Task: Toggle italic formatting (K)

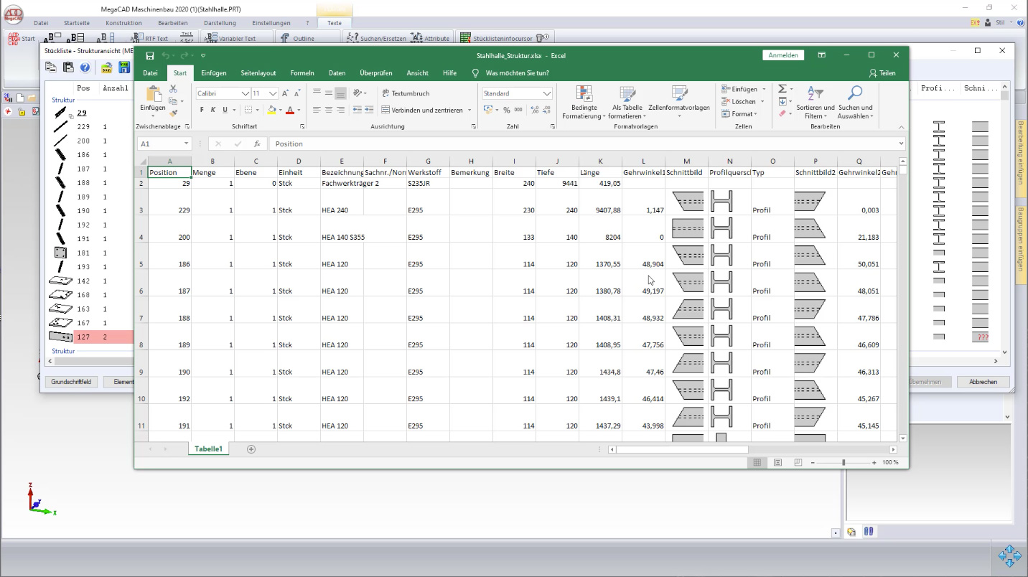Action: 213,110
